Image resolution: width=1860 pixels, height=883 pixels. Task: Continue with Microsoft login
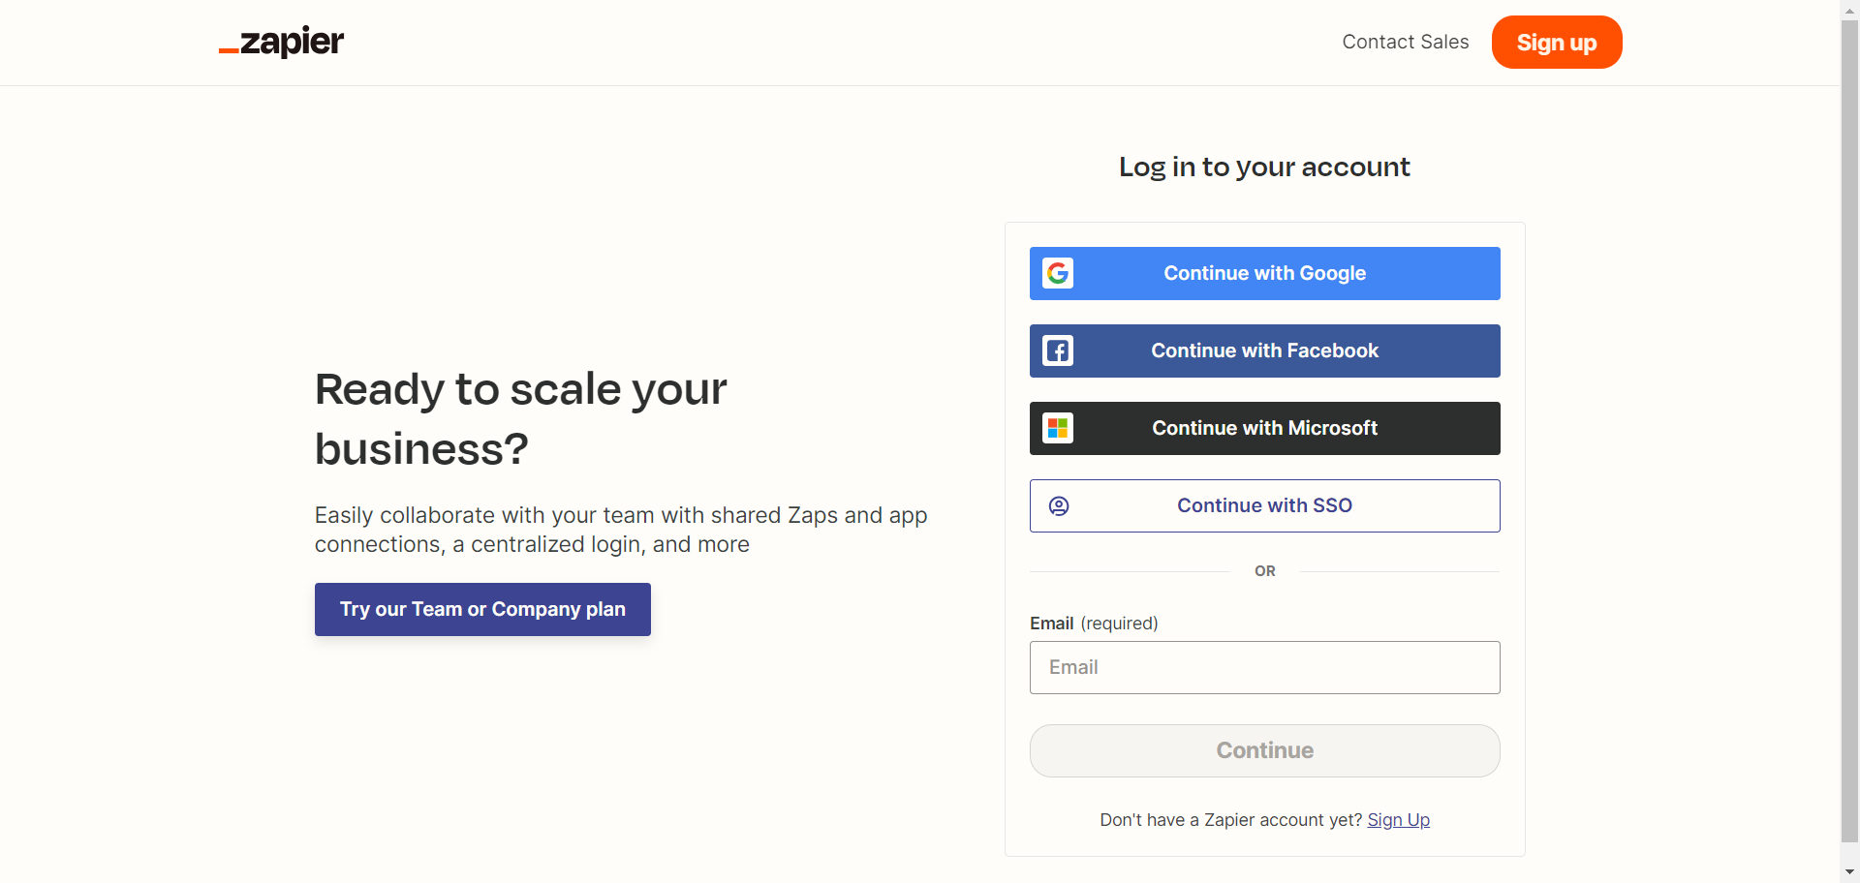pos(1265,428)
